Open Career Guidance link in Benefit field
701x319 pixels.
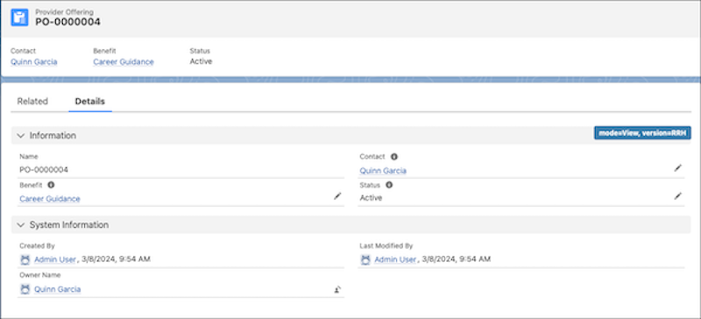(50, 199)
